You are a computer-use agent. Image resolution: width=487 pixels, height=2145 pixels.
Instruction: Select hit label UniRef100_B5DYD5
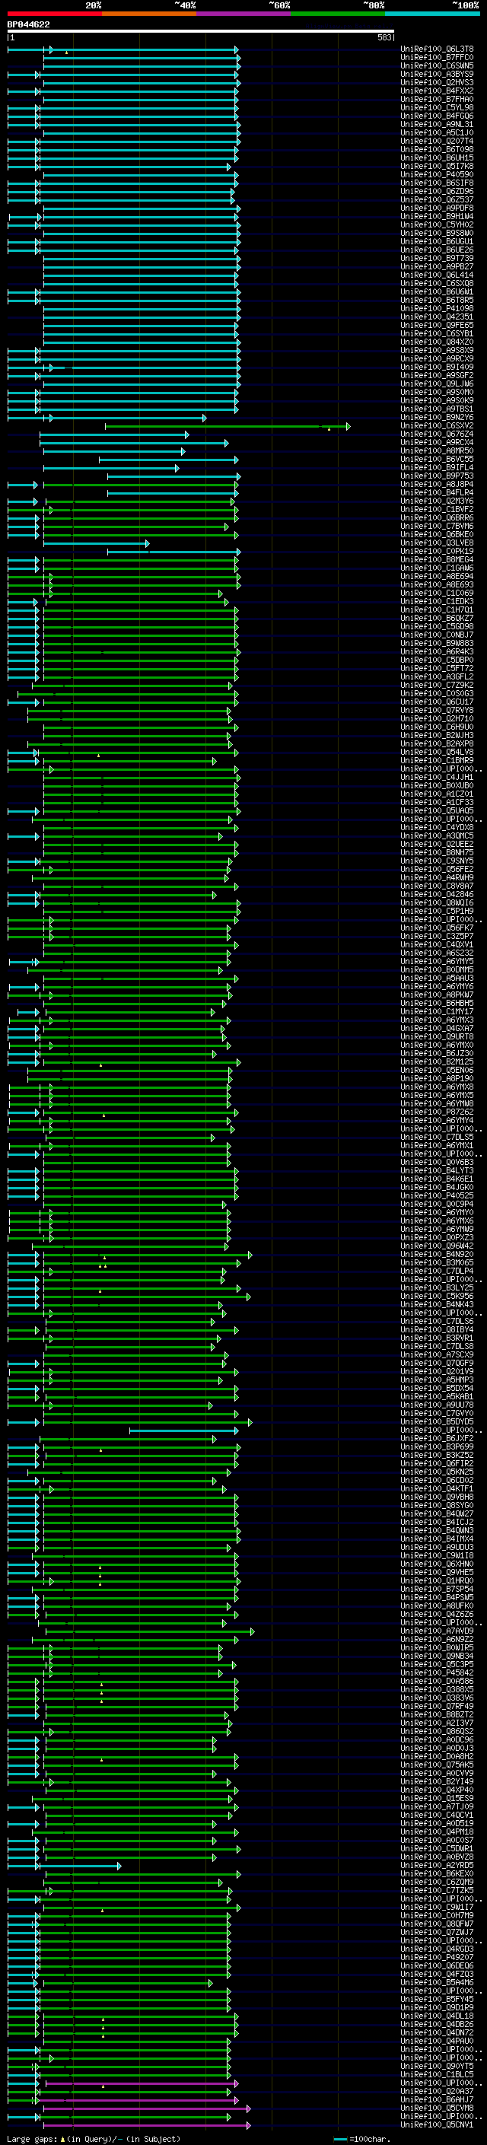click(x=437, y=1421)
